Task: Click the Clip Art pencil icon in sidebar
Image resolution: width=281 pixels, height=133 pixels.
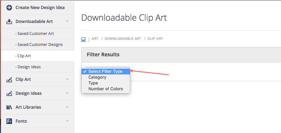Action: (9, 79)
